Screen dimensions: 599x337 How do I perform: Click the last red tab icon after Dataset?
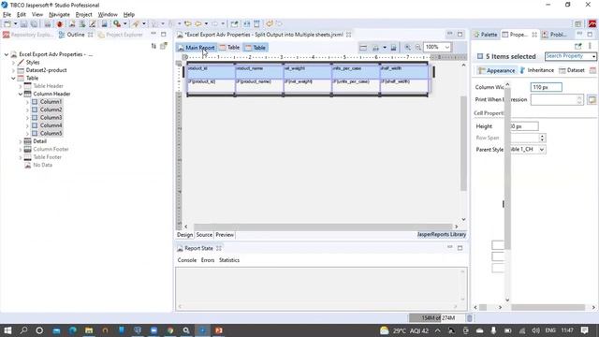click(592, 70)
